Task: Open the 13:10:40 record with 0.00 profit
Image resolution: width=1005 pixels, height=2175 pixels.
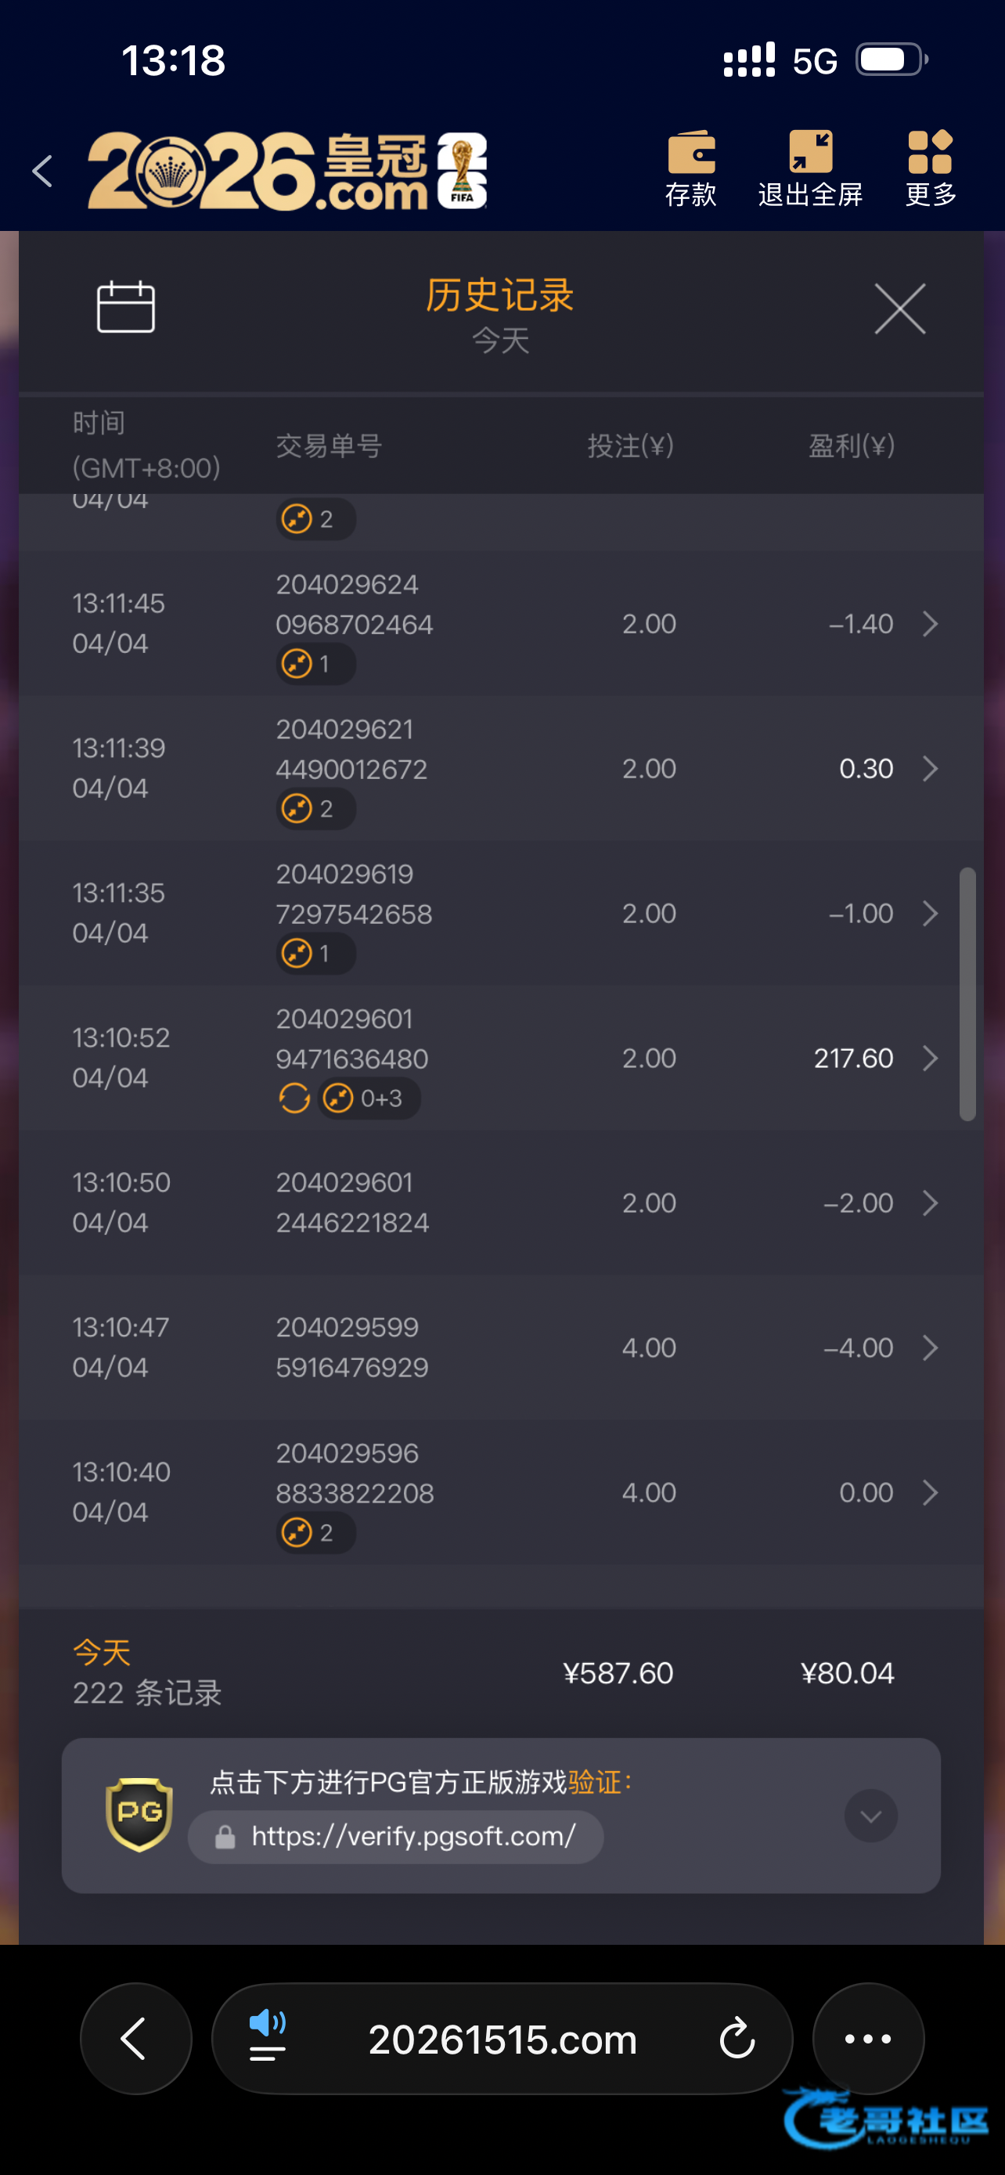Action: (930, 1493)
